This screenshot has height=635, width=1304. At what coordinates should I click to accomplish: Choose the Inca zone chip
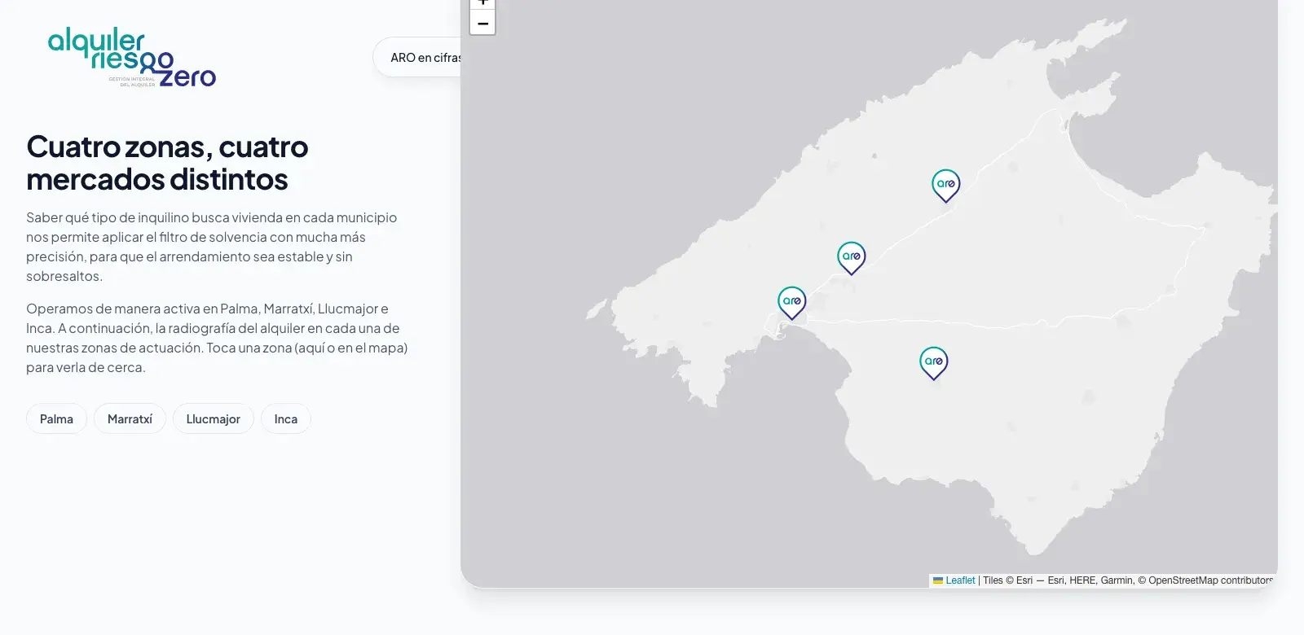point(285,418)
